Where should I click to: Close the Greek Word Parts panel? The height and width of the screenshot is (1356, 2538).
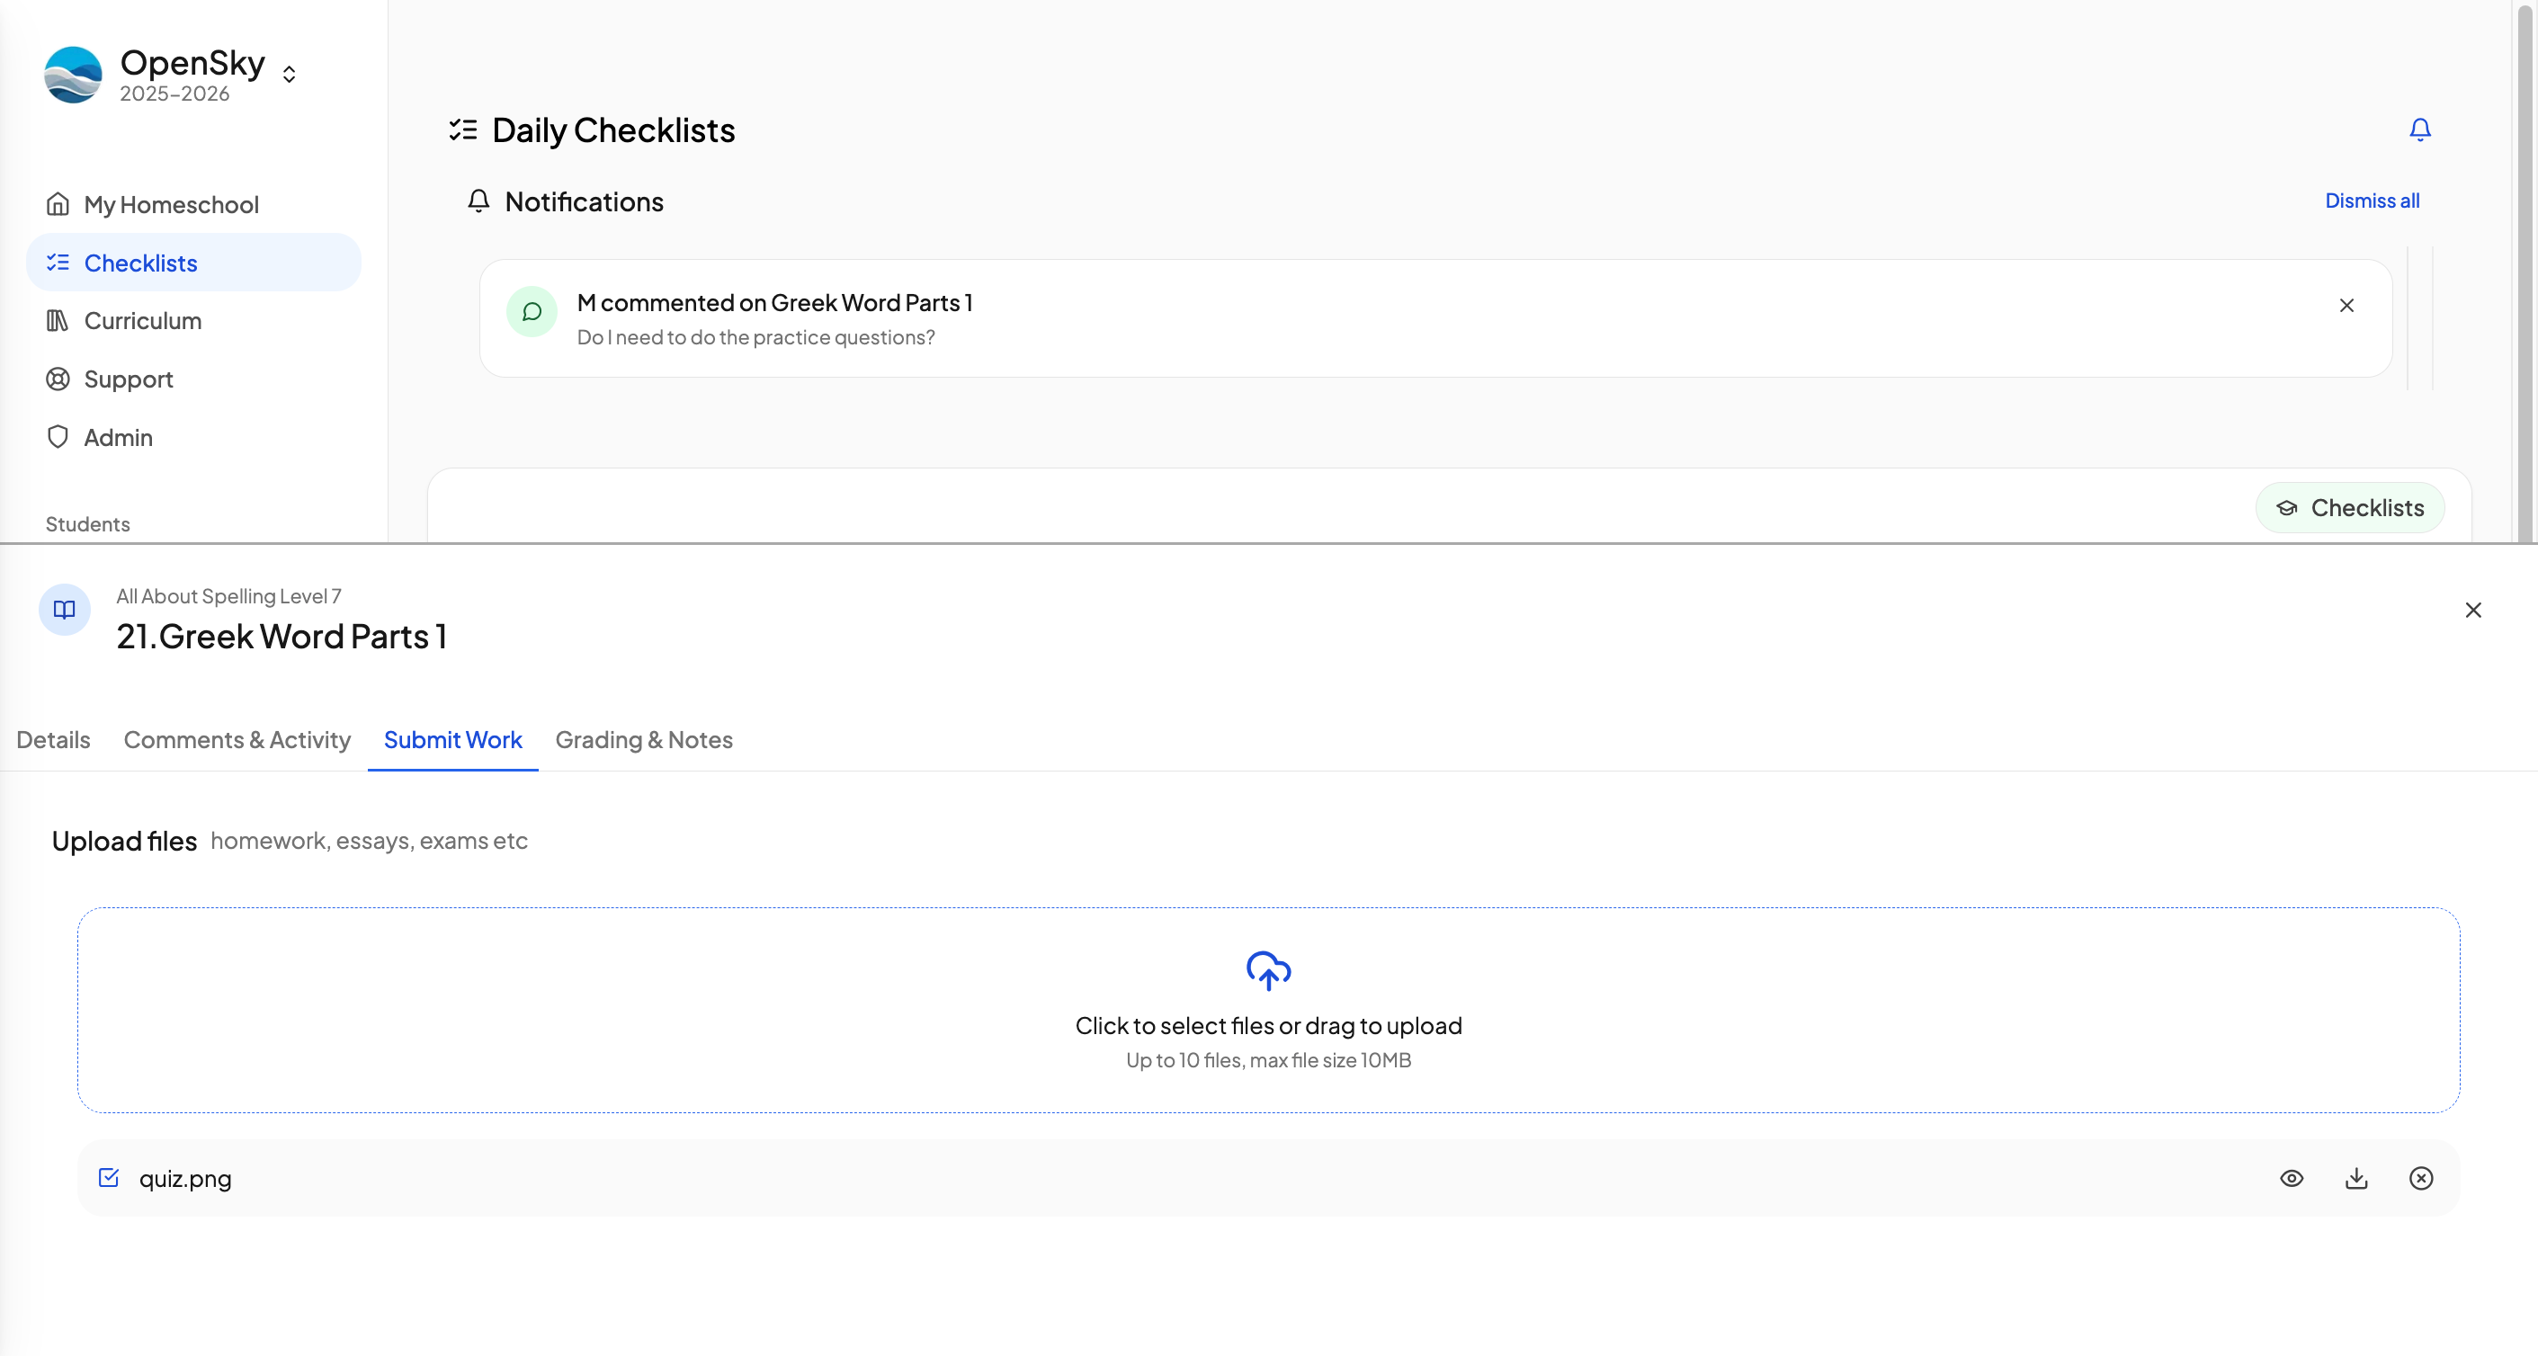coord(2473,610)
